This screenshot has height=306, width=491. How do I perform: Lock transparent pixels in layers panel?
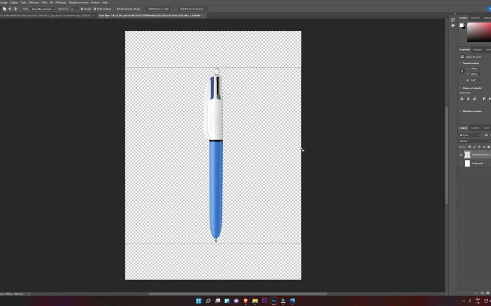click(x=470, y=147)
